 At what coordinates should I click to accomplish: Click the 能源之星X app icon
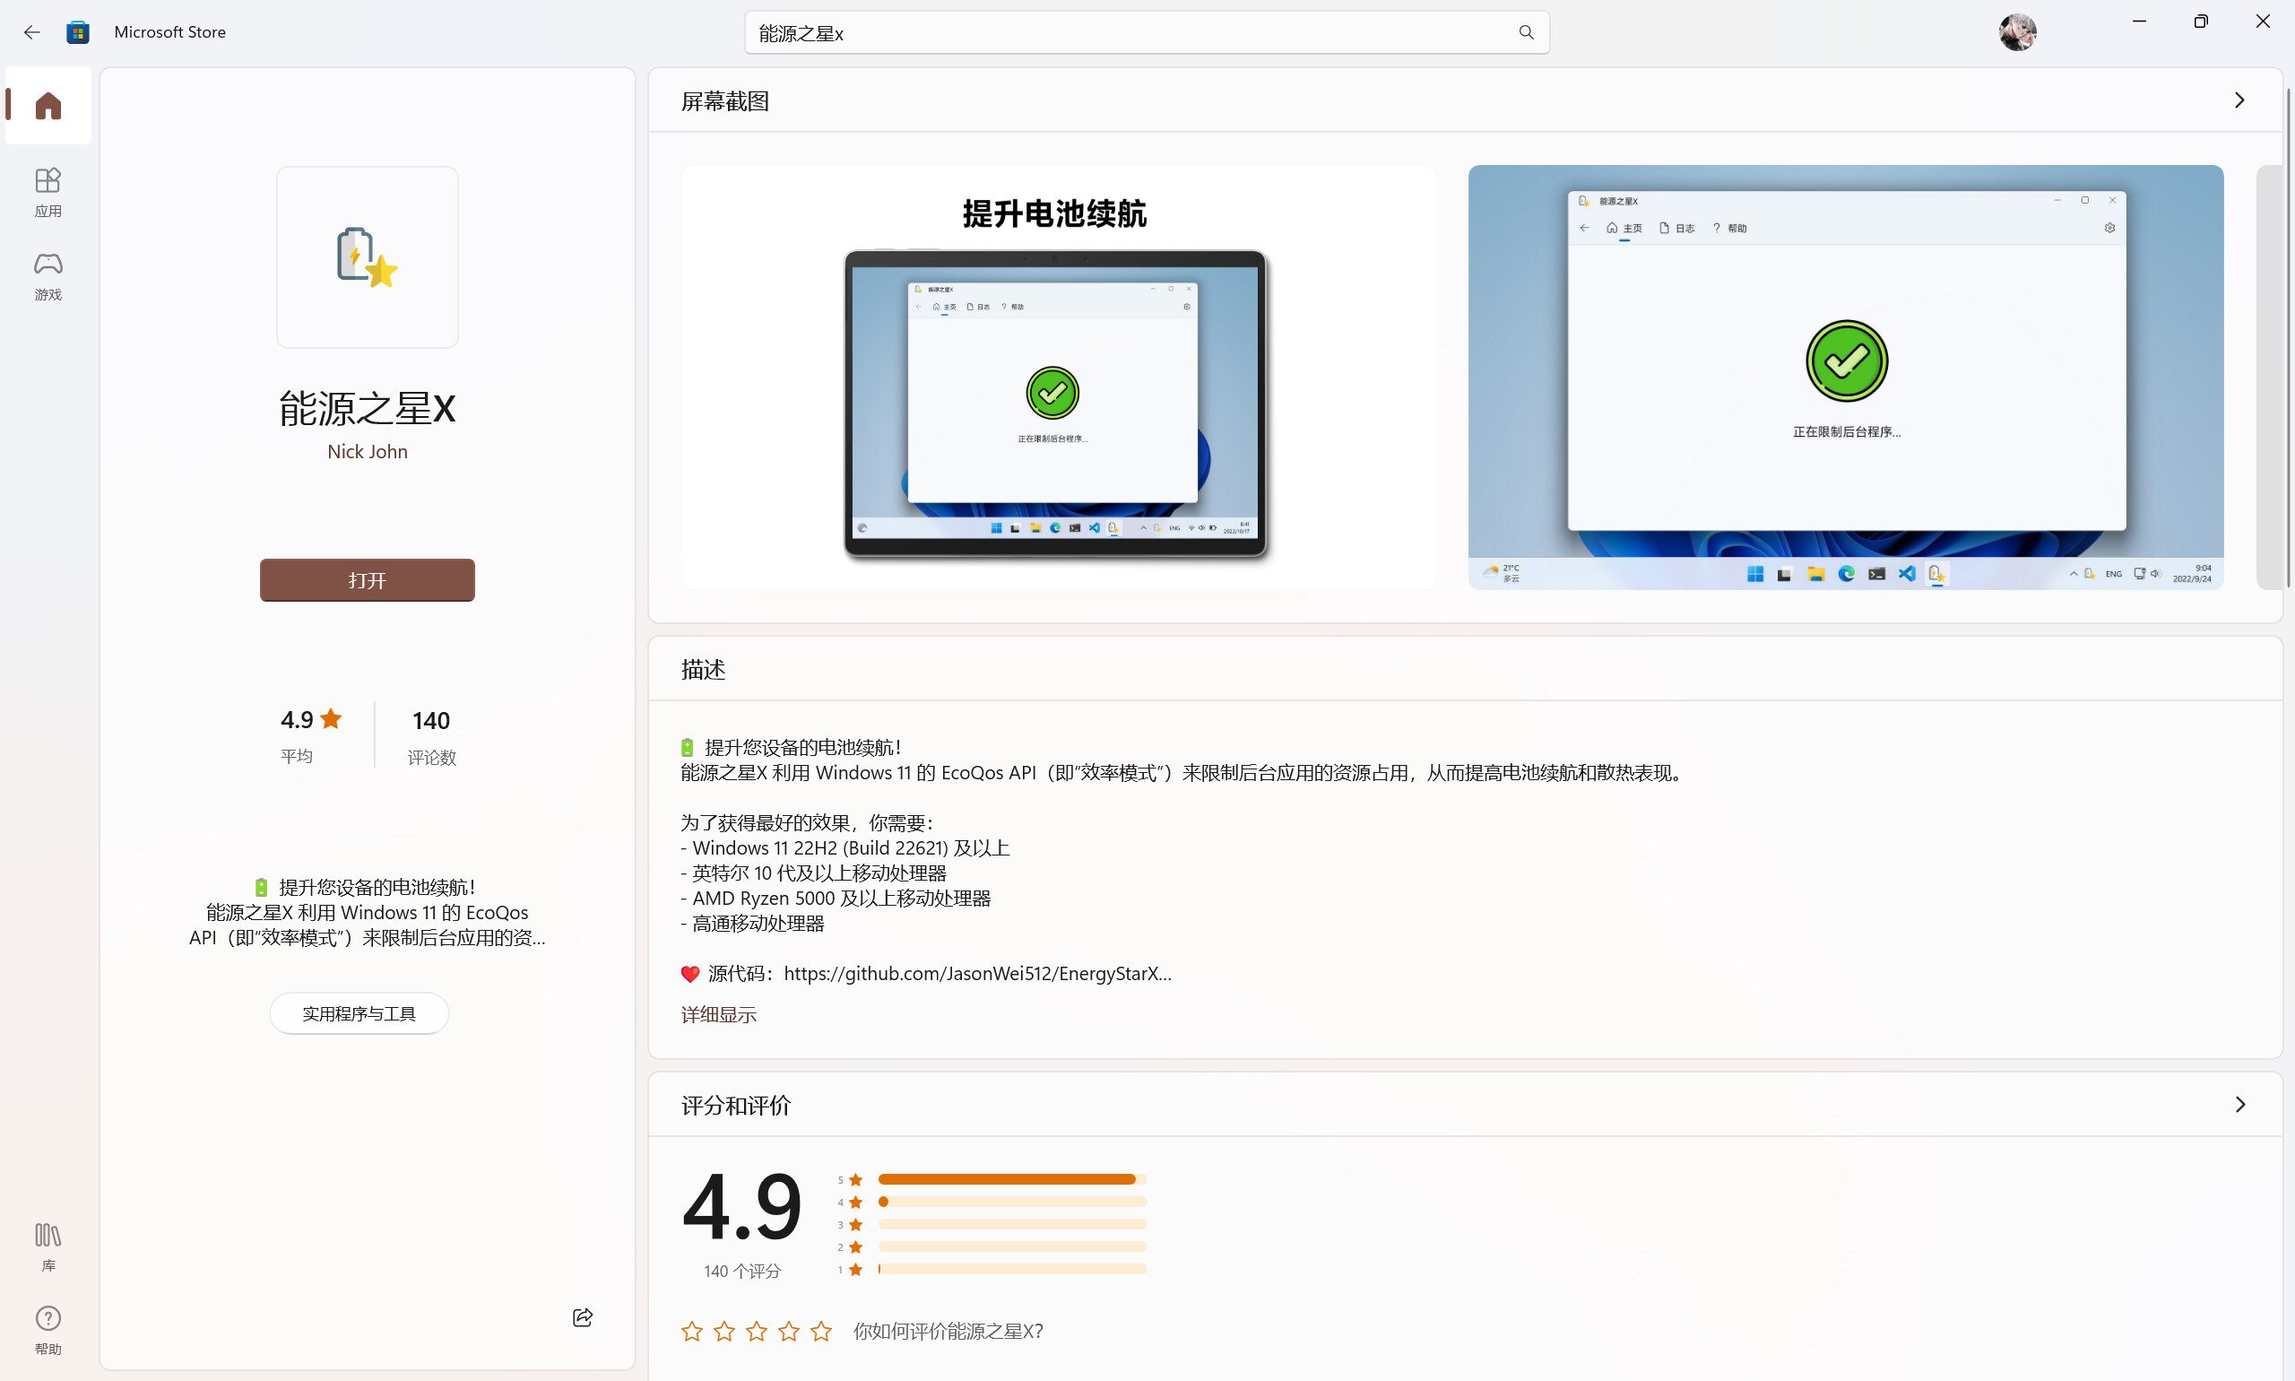[x=368, y=256]
